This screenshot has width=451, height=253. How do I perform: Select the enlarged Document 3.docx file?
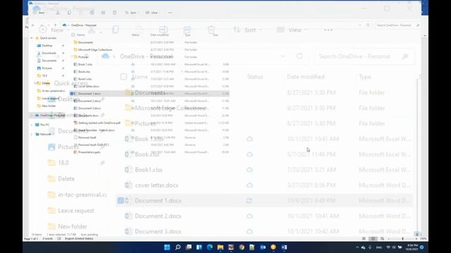click(158, 231)
